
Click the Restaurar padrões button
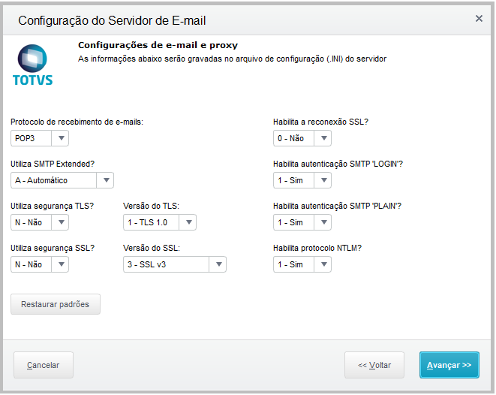coord(56,304)
